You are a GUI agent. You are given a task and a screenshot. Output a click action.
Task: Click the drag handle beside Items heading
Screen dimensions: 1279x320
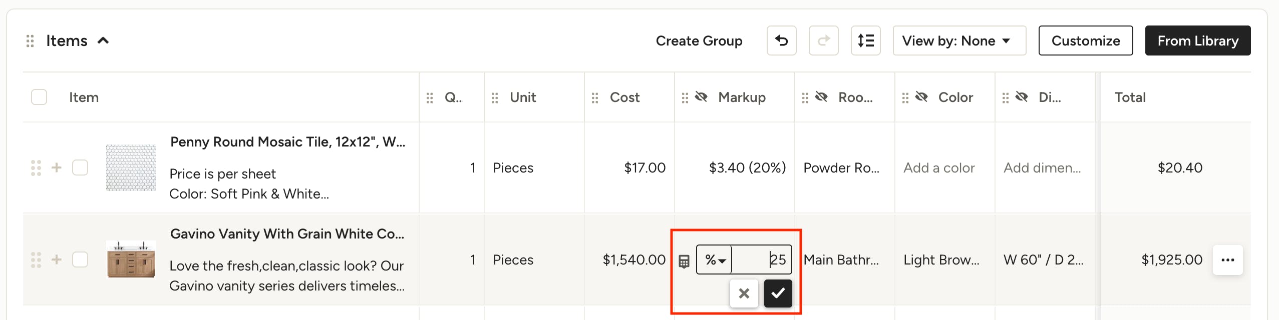30,41
